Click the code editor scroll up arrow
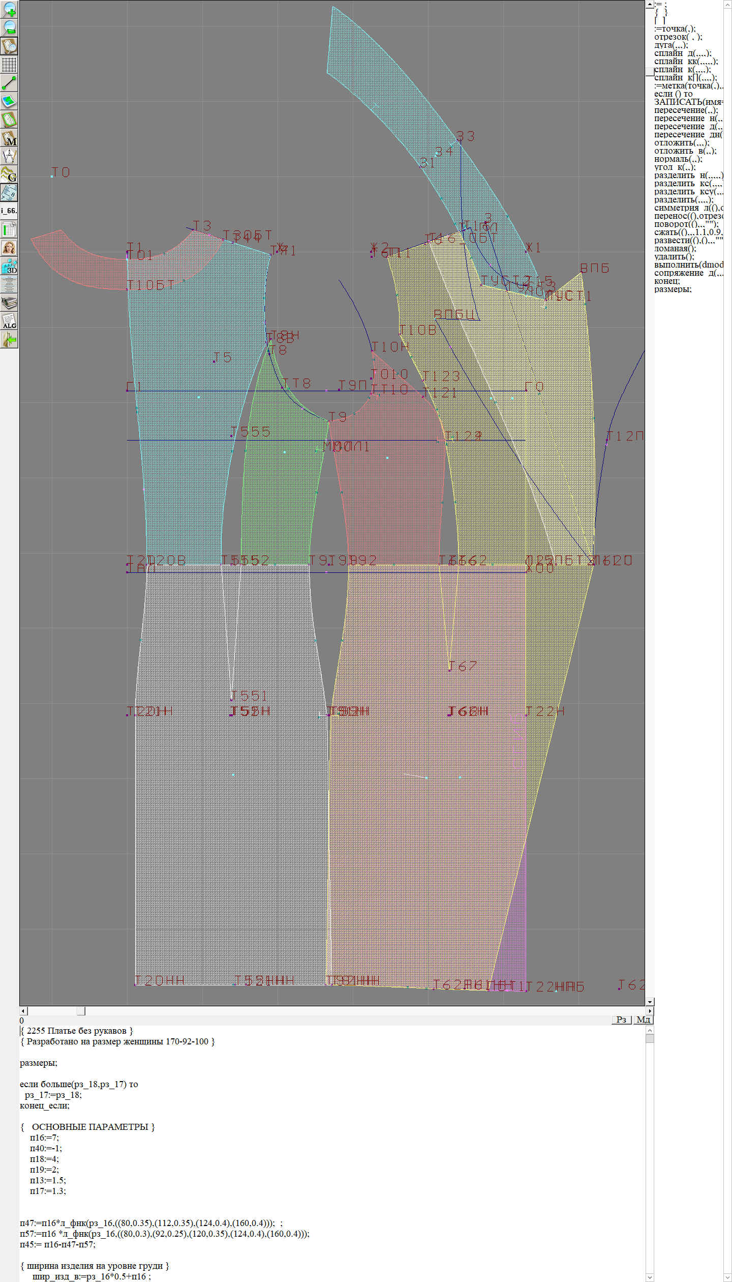 650,1030
